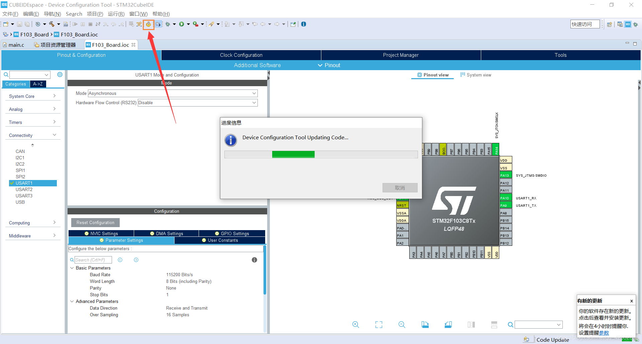Open the USART1 Mode Asynchronous dropdown
Screen dimensions: 642x344
tap(173, 93)
